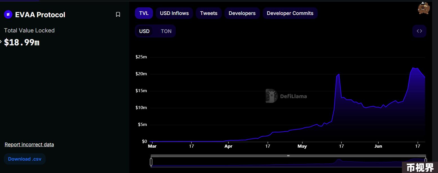Viewport: 438px width, 173px height.
Task: Select the TVL chart tab
Action: [x=144, y=13]
